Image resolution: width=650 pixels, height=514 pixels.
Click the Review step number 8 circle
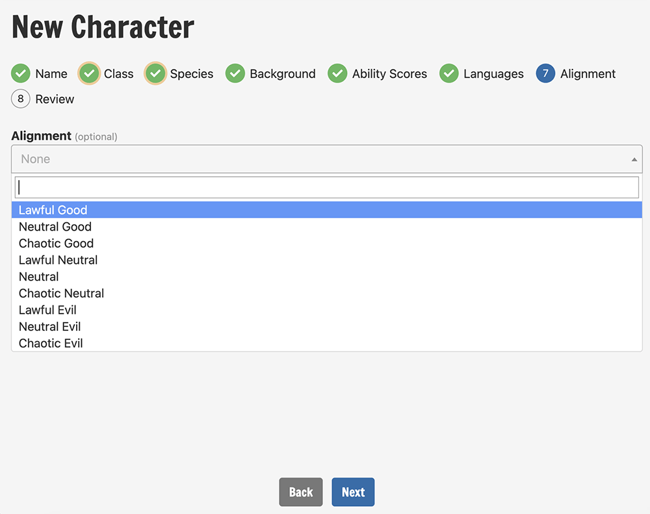(20, 99)
